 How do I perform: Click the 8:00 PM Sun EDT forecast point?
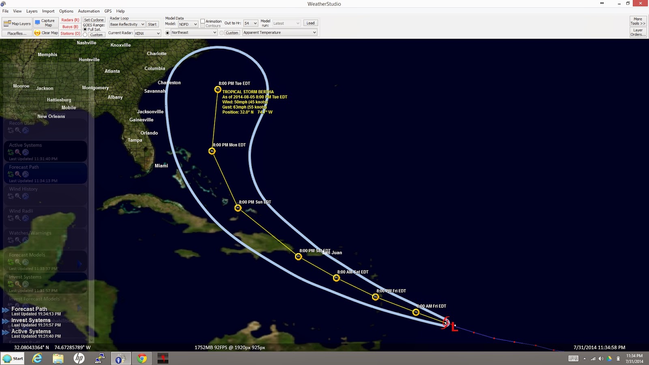click(x=238, y=208)
